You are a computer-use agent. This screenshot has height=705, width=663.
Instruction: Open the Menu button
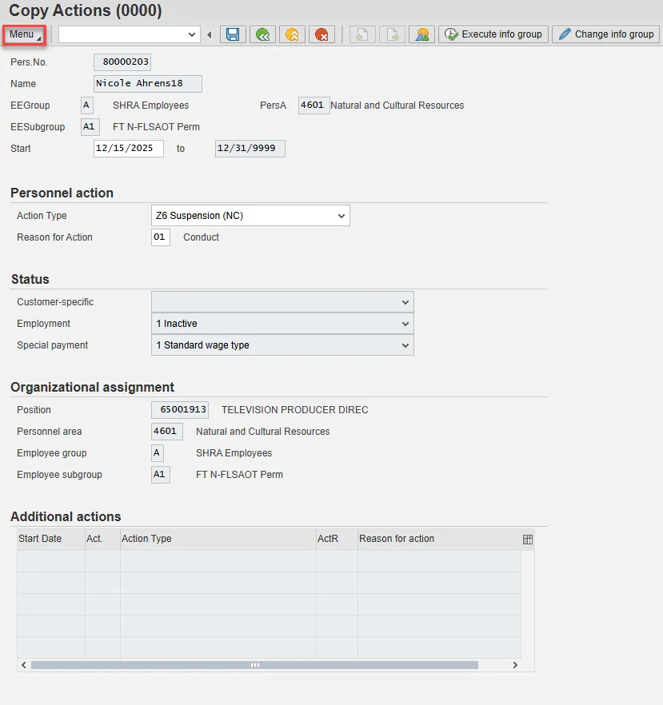click(24, 34)
